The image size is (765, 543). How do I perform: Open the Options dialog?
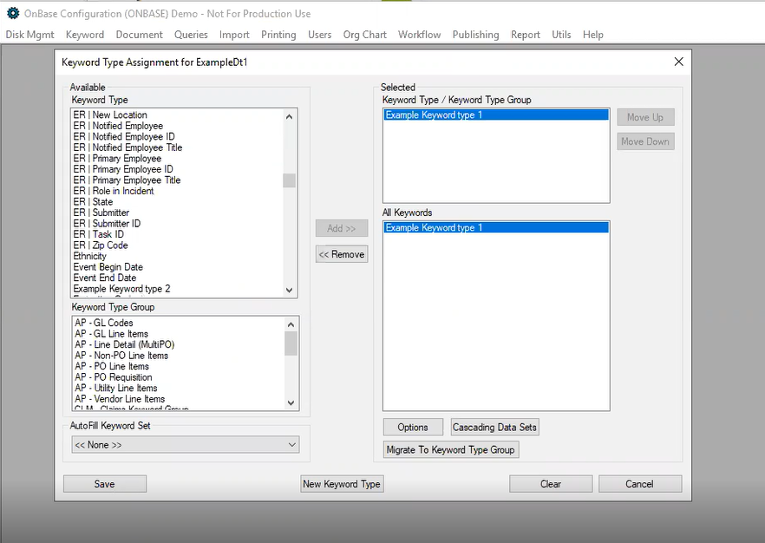click(x=412, y=427)
